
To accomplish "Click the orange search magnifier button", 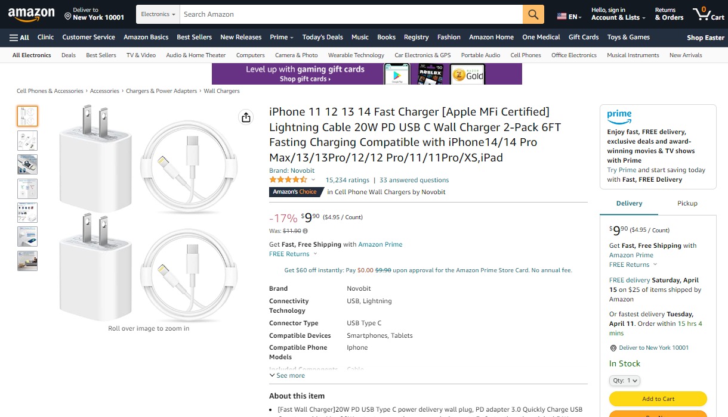I will (533, 14).
